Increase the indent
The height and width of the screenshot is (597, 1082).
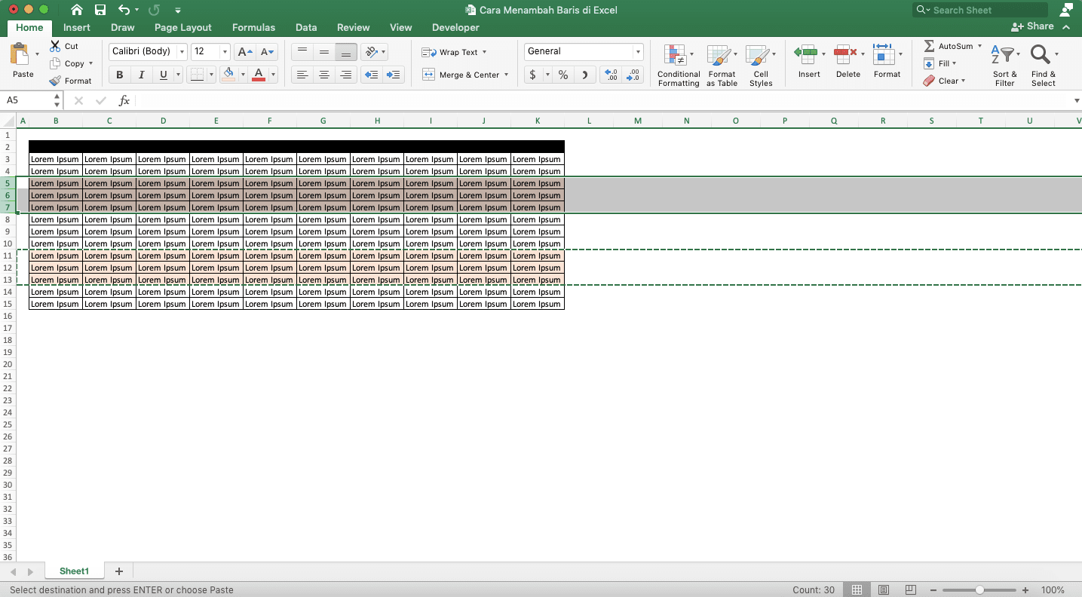coord(394,75)
